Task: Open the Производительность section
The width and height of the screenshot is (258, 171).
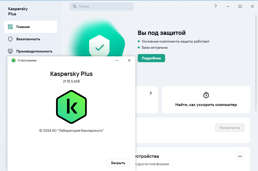Action: 31,51
